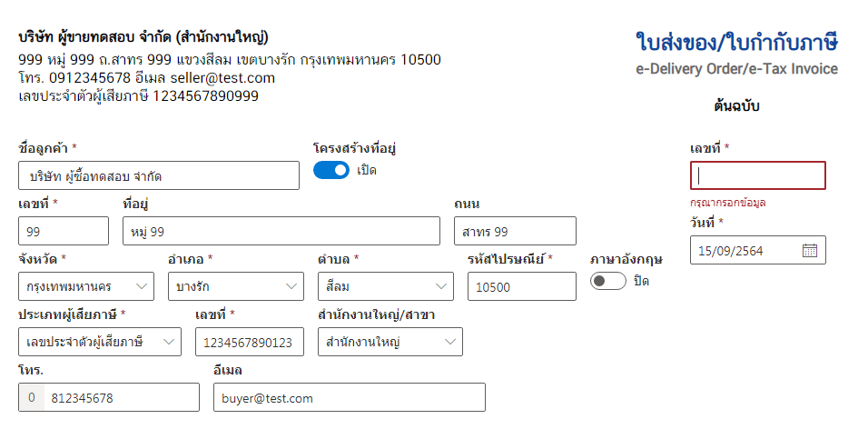Open the อำเภอ dropdown showing บางรัก
Viewport: 868px width, 439px height.
[x=236, y=286]
